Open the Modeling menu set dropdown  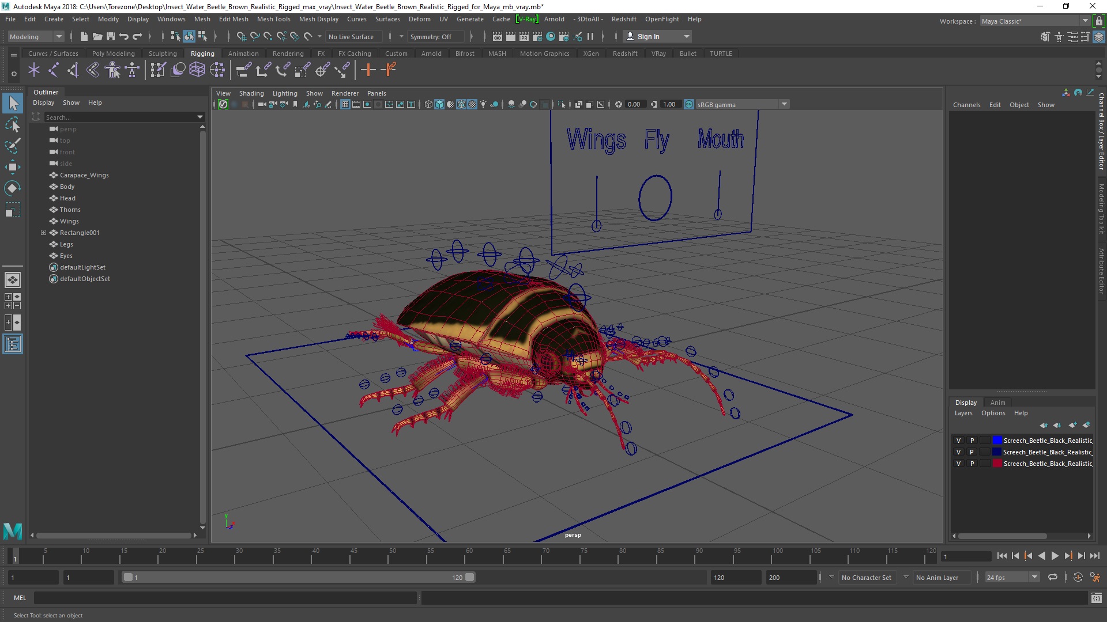point(36,36)
